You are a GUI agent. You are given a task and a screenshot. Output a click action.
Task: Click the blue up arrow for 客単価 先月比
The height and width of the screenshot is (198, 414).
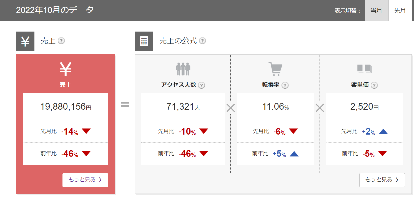click(x=383, y=132)
